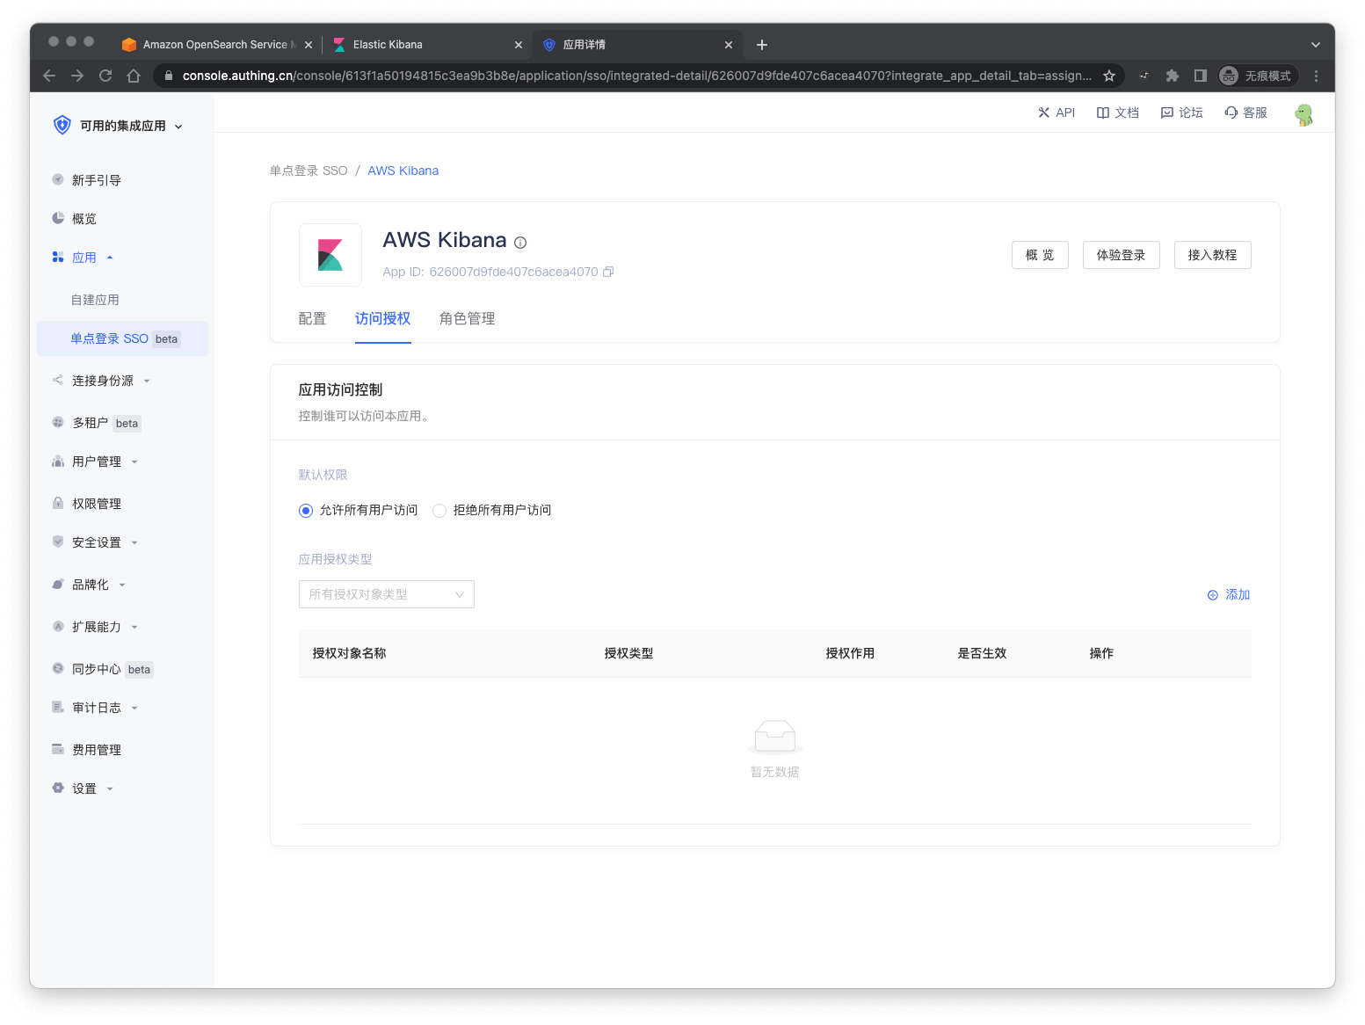1365x1025 pixels.
Task: Collapse the 应用 sidebar section
Action: point(85,257)
